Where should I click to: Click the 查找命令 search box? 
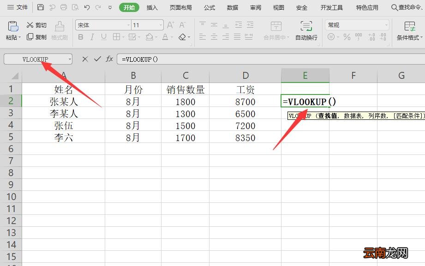click(x=407, y=7)
